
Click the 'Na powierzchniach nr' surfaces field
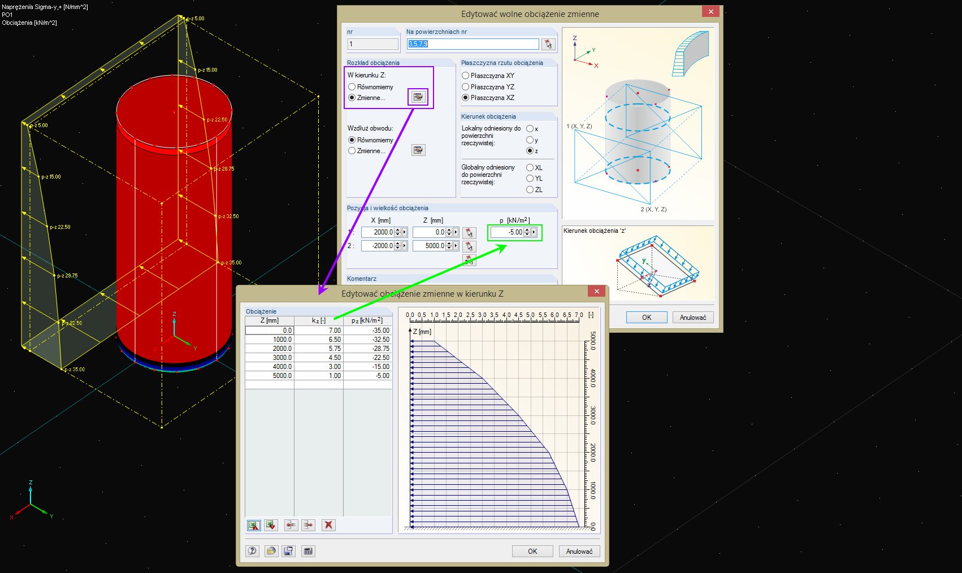pyautogui.click(x=473, y=44)
